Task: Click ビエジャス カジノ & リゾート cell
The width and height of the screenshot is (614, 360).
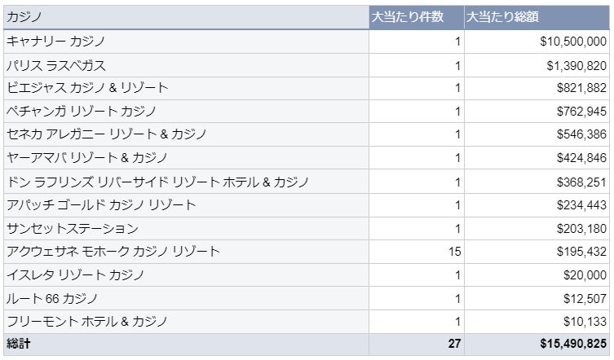Action: tap(186, 88)
